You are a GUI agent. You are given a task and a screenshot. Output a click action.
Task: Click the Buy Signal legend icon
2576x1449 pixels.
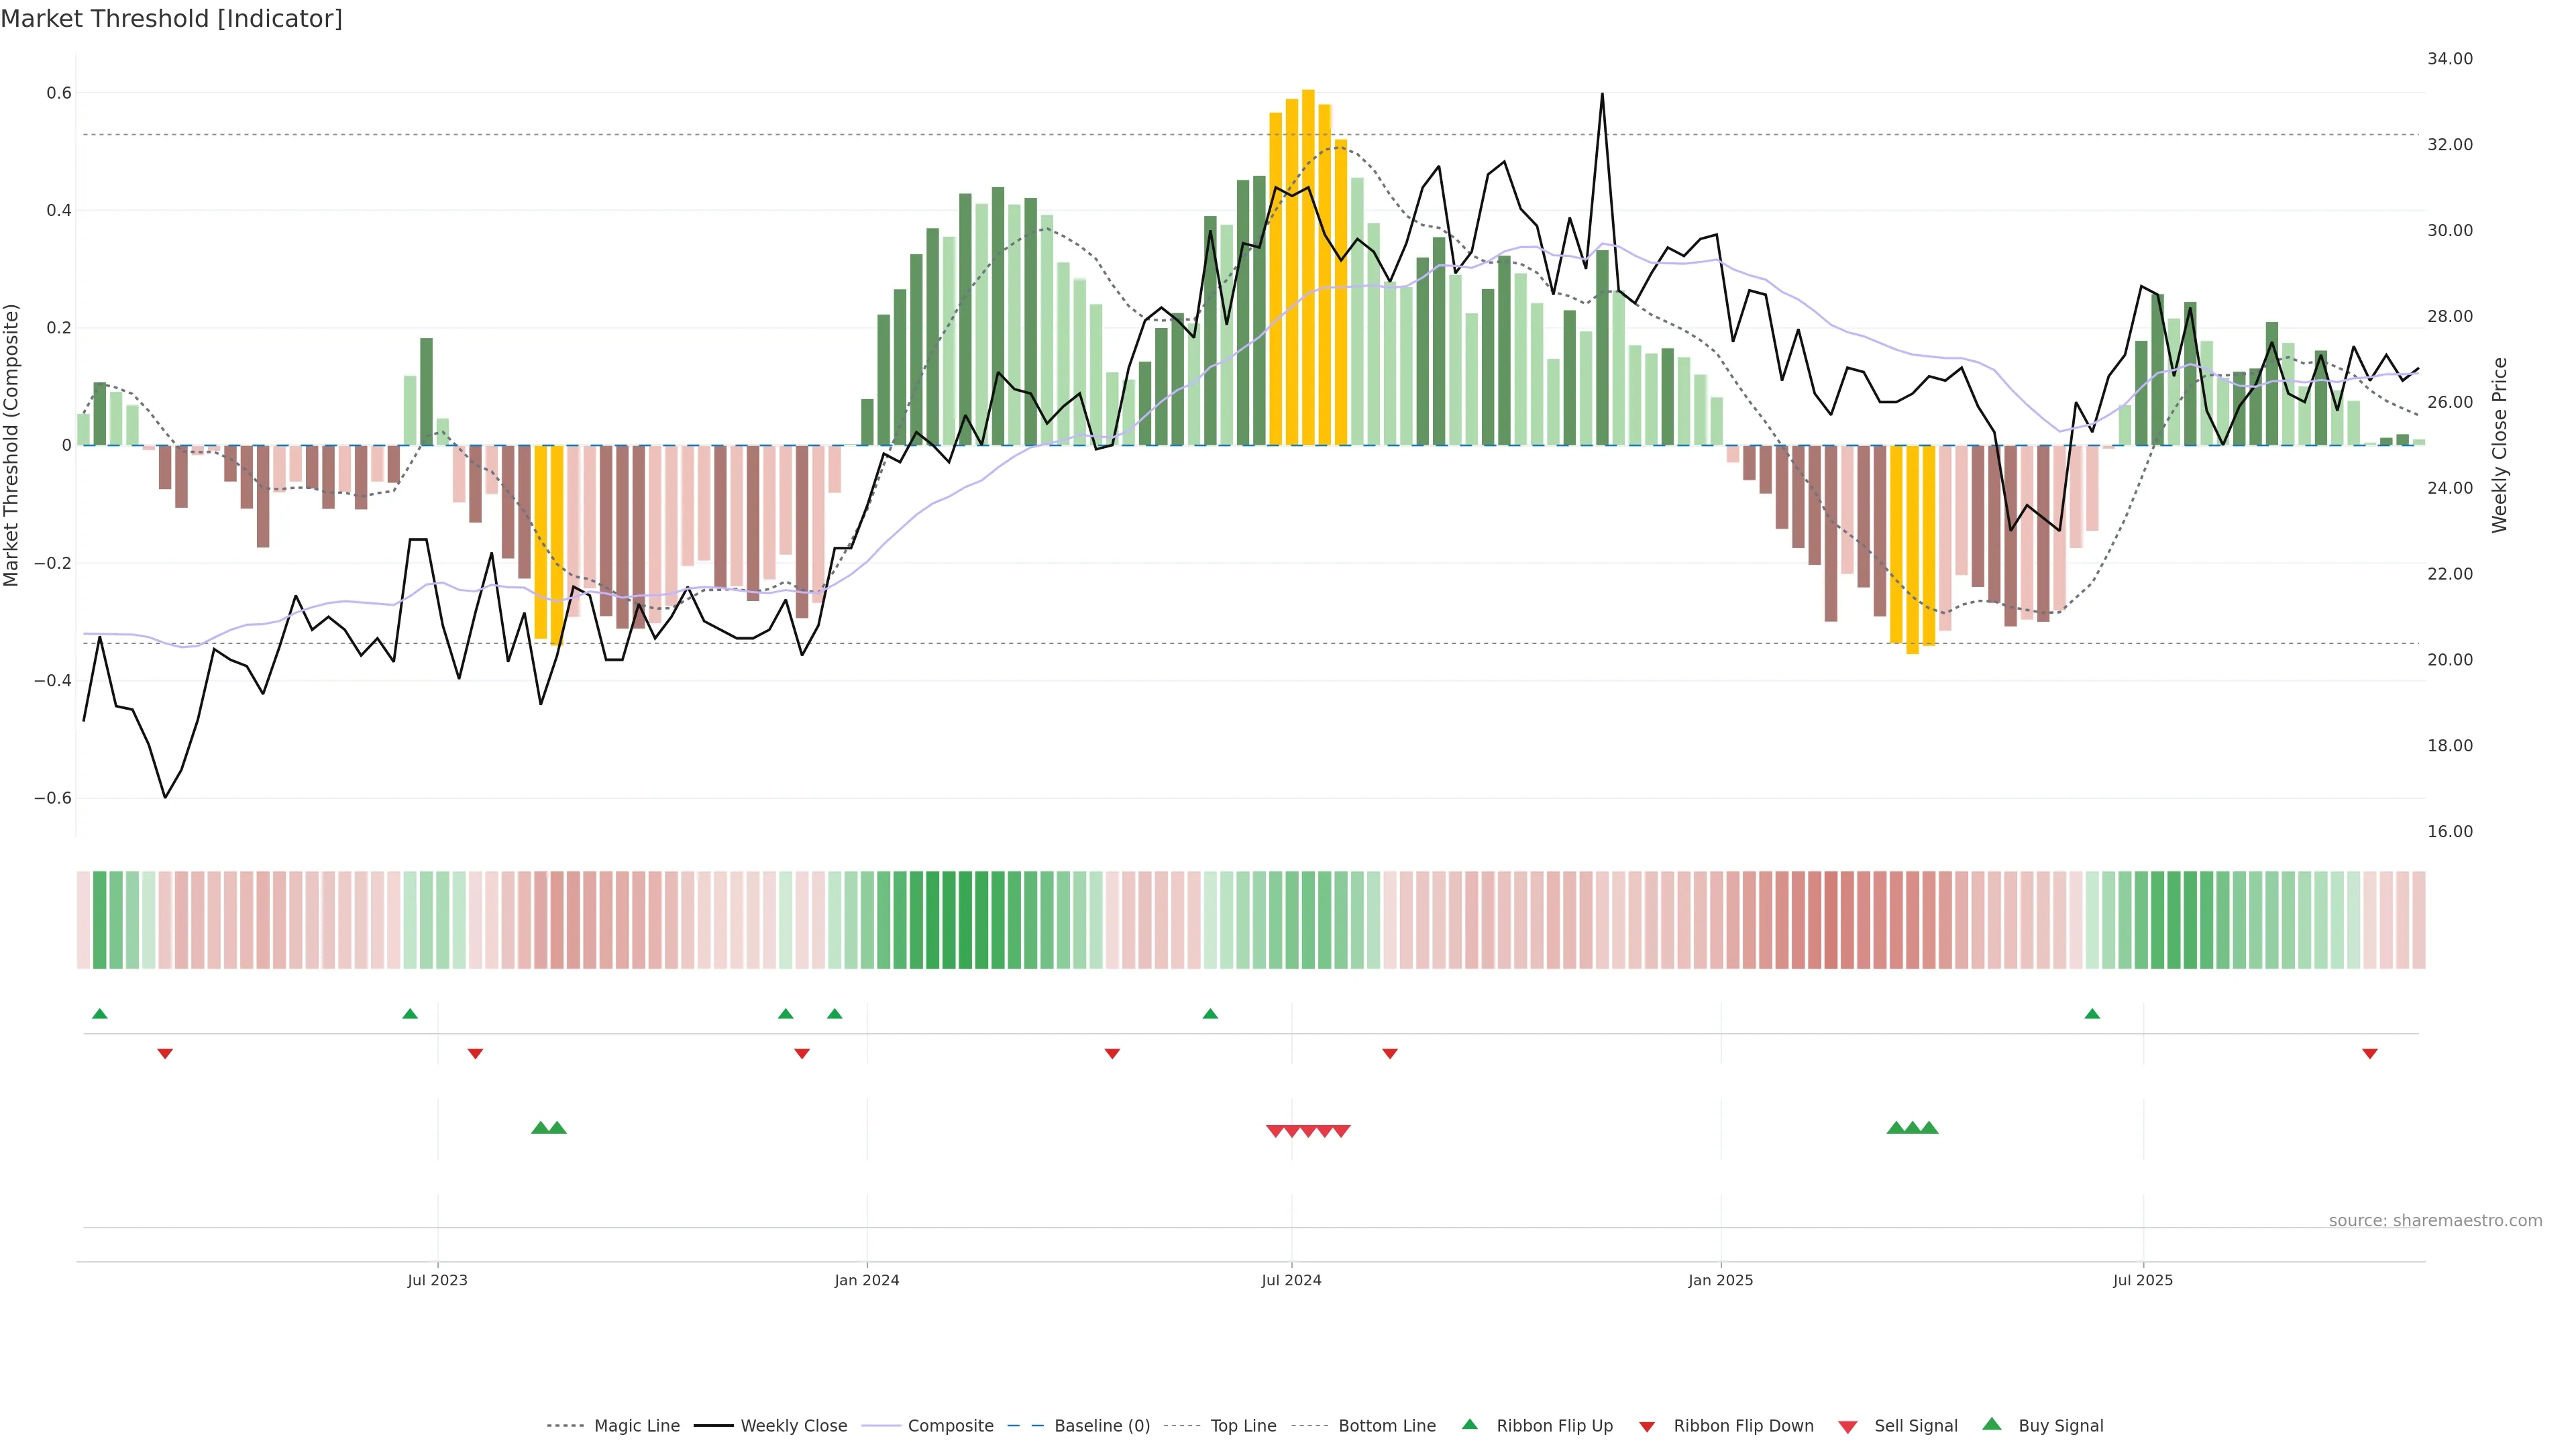[x=1992, y=1424]
